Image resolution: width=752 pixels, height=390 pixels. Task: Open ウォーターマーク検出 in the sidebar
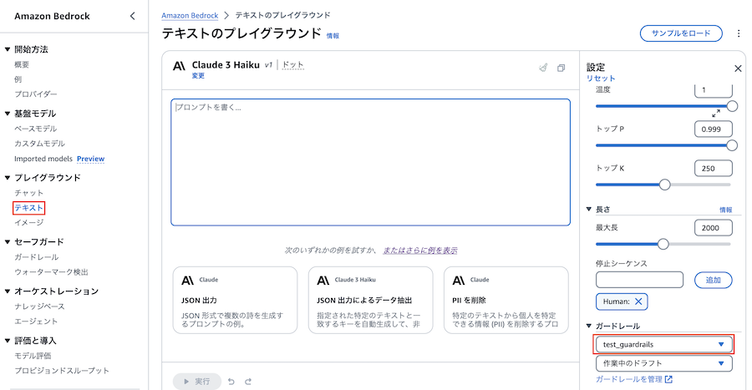[x=51, y=271]
